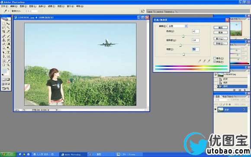Enable the Colorize checkbox

tap(215, 58)
